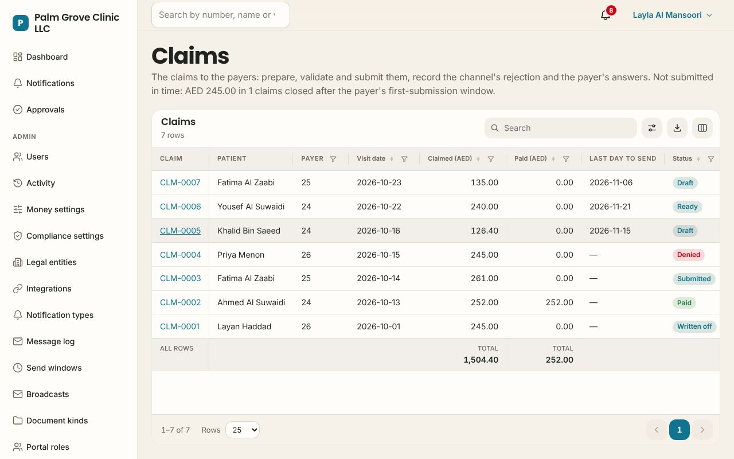Change the Rows per page dropdown
This screenshot has width=734, height=459.
point(243,430)
